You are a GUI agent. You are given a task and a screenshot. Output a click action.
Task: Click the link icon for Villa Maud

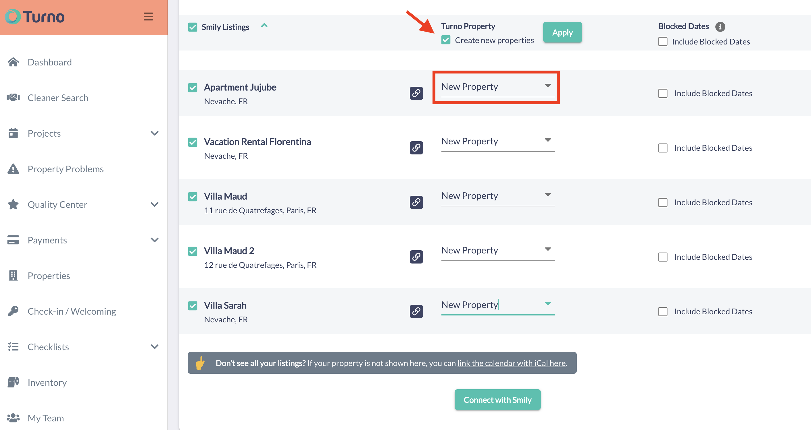click(416, 202)
